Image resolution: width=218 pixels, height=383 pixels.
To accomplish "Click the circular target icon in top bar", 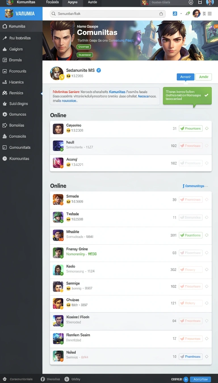I will pyautogui.click(x=191, y=2).
